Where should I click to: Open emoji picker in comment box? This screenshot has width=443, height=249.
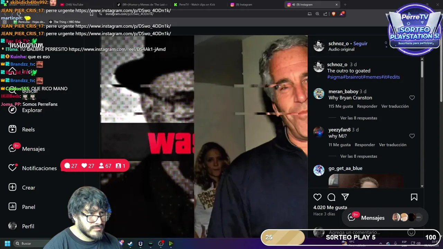tap(411, 232)
